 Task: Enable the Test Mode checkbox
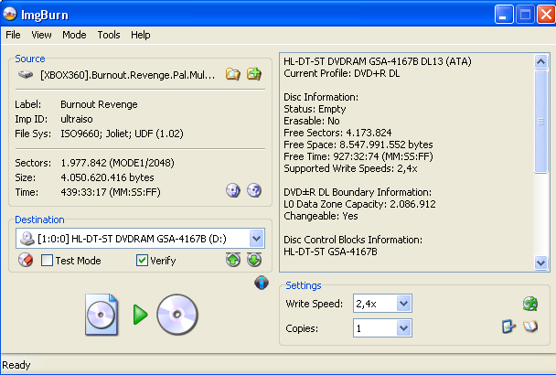[x=48, y=261]
